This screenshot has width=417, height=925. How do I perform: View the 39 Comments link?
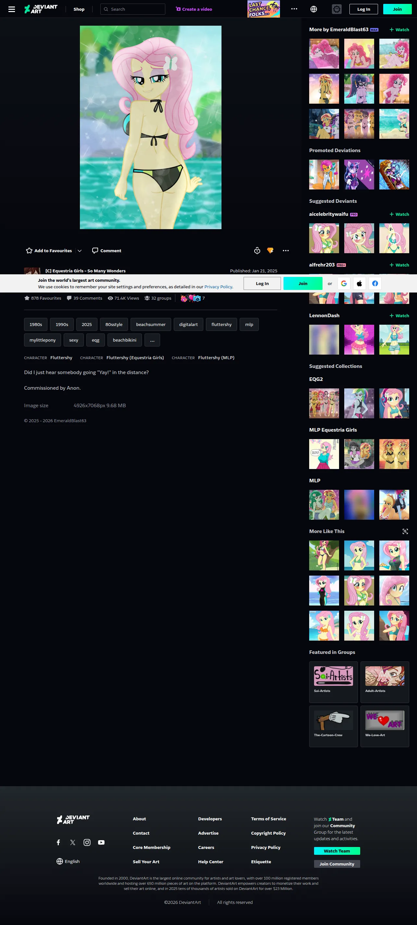click(84, 298)
